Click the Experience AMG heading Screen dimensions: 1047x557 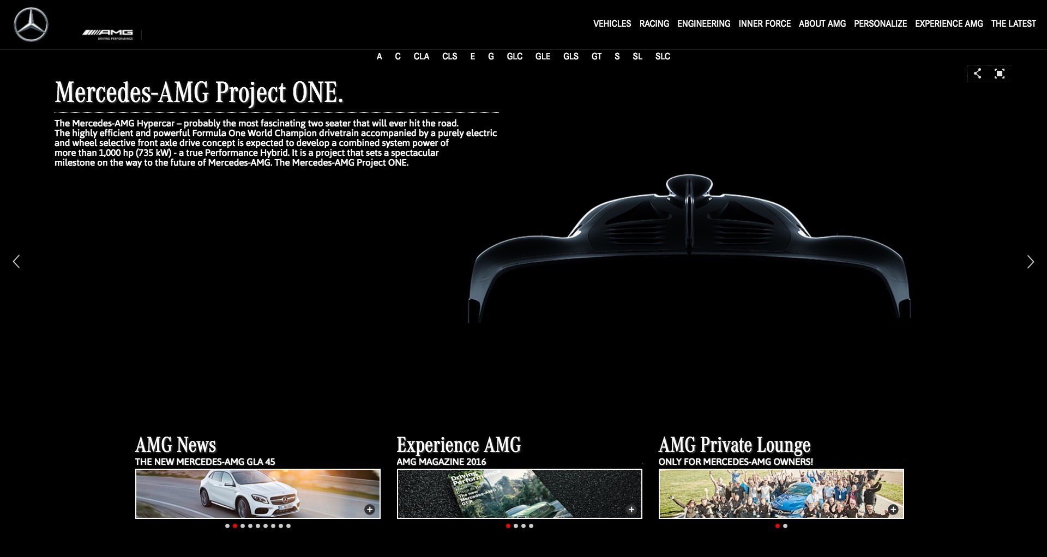point(459,445)
